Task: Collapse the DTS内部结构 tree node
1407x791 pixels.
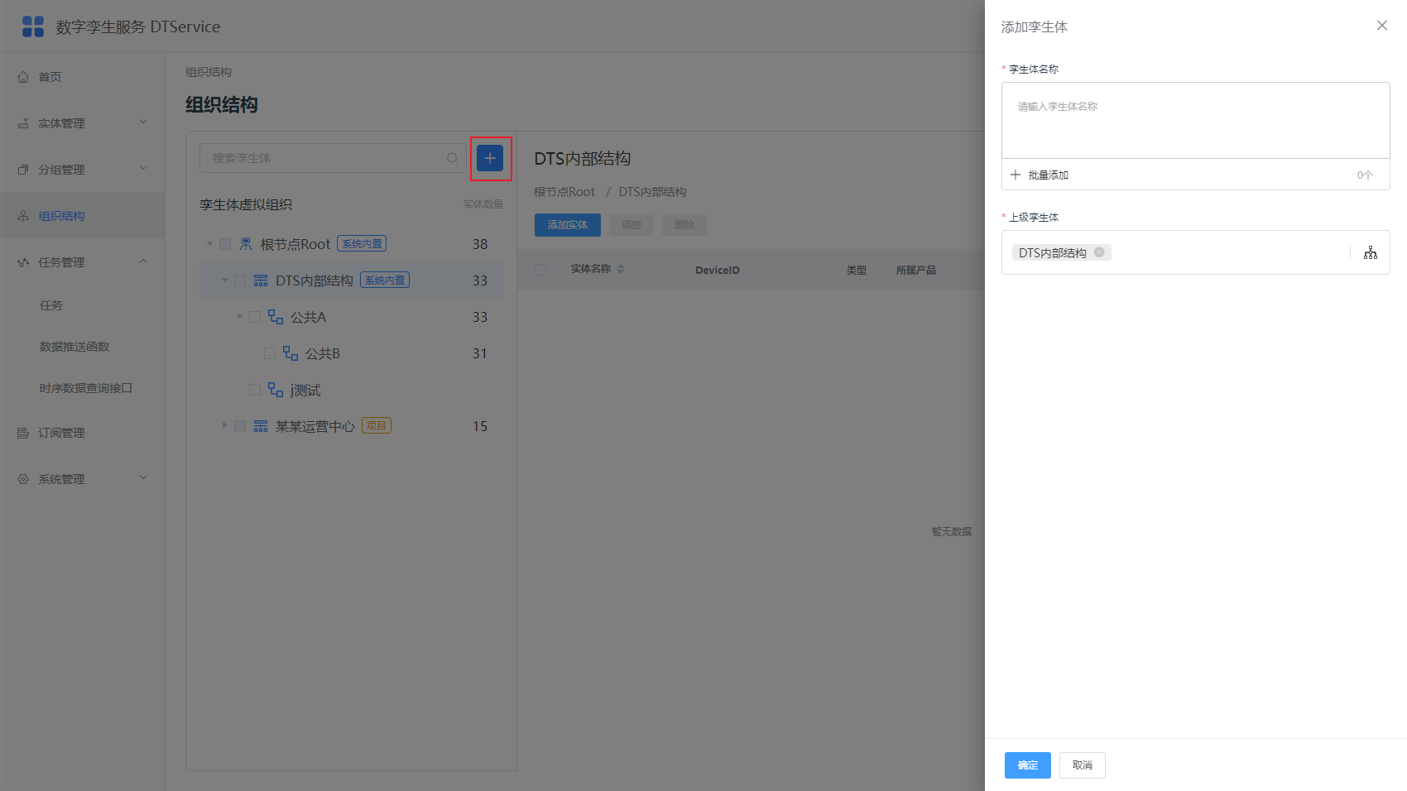Action: 224,280
